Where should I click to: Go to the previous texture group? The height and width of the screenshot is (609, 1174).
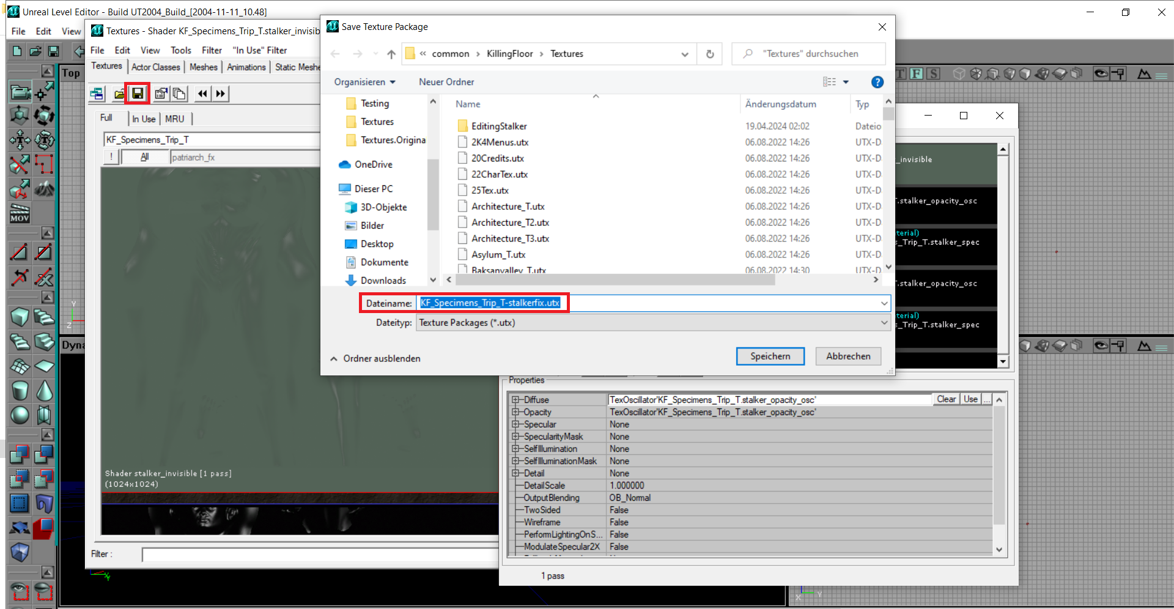pyautogui.click(x=202, y=94)
